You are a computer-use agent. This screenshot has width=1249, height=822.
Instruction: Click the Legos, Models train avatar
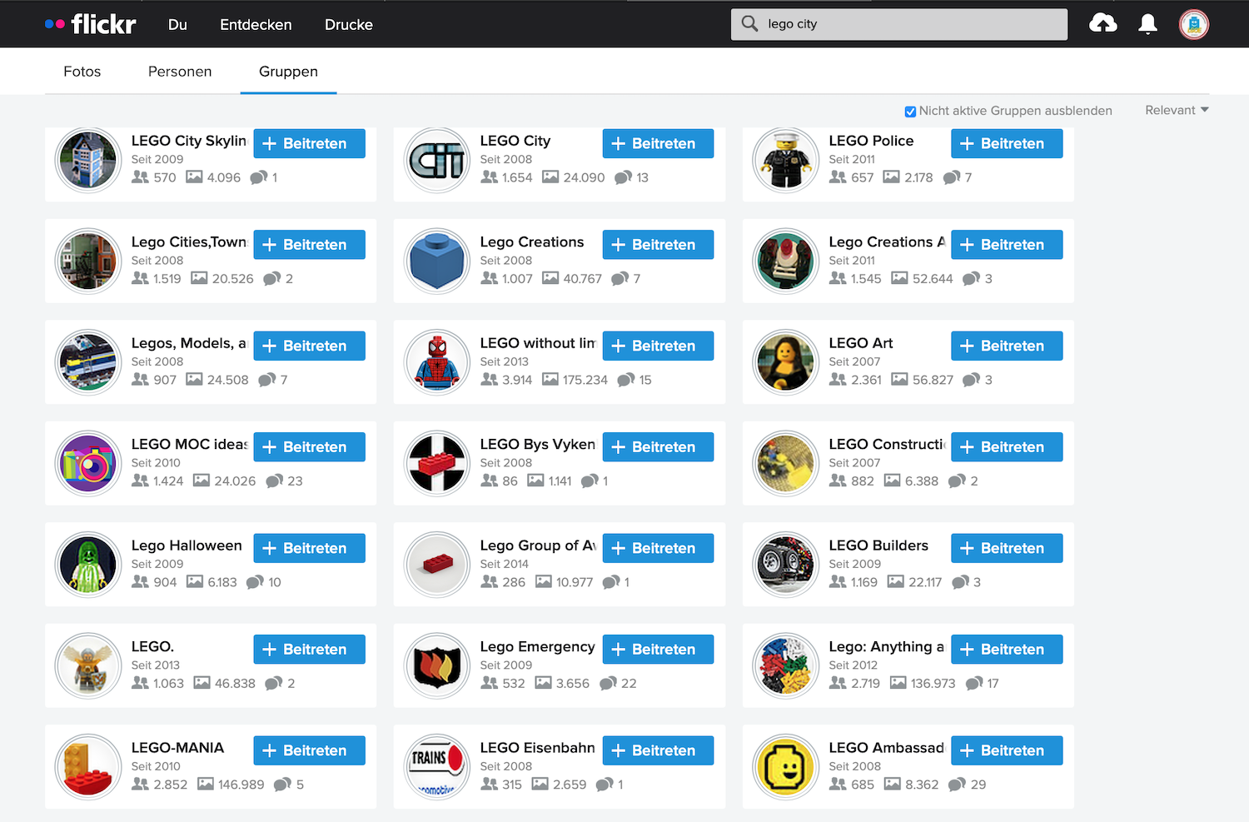coord(88,362)
